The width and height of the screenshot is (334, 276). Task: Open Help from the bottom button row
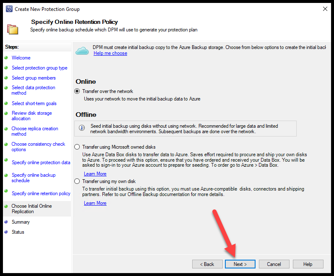308,264
